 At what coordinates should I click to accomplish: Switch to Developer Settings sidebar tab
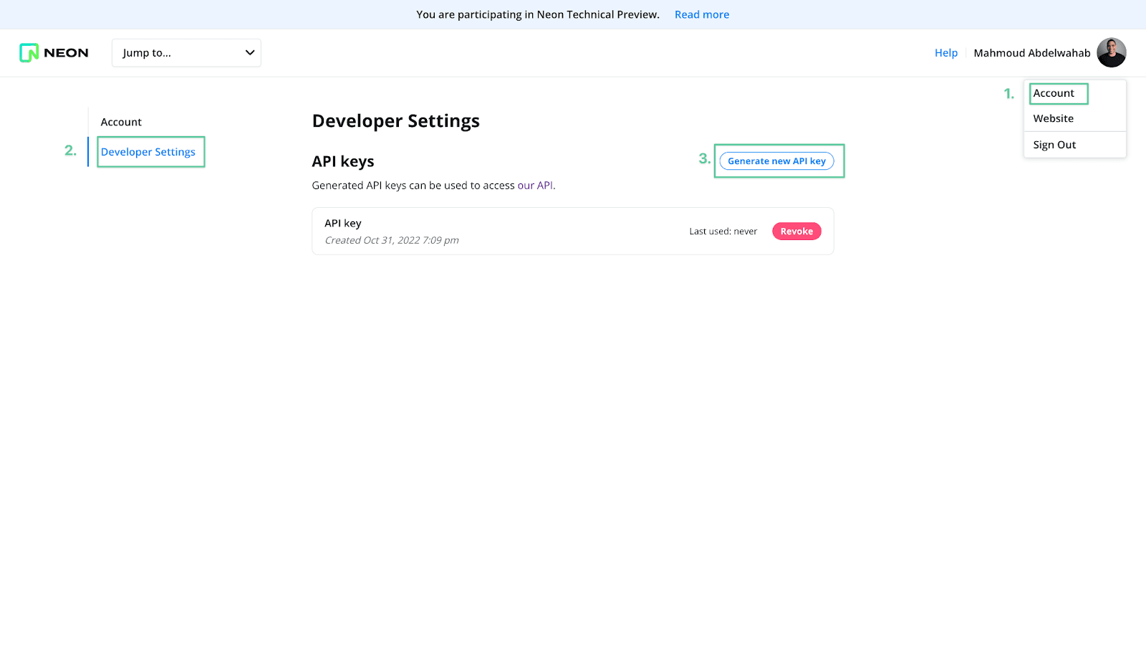148,152
